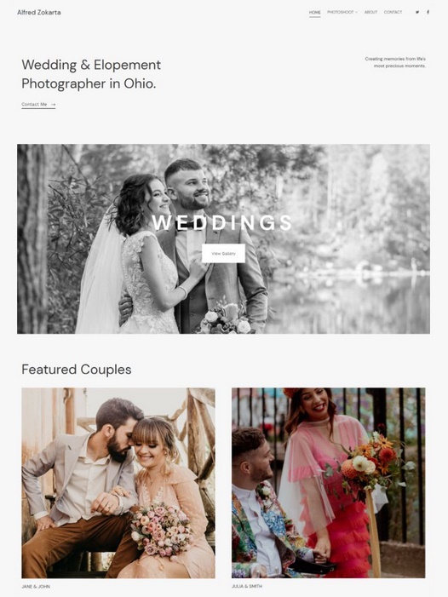The width and height of the screenshot is (448, 597).
Task: Click the Wedding & Elopement Photographer headline
Action: pyautogui.click(x=91, y=74)
